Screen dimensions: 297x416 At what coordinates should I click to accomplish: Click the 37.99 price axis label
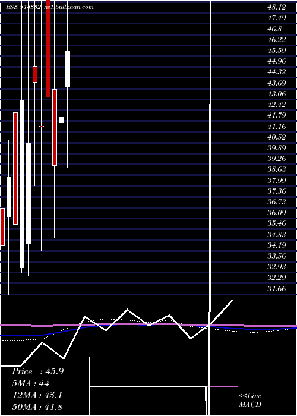pyautogui.click(x=277, y=181)
